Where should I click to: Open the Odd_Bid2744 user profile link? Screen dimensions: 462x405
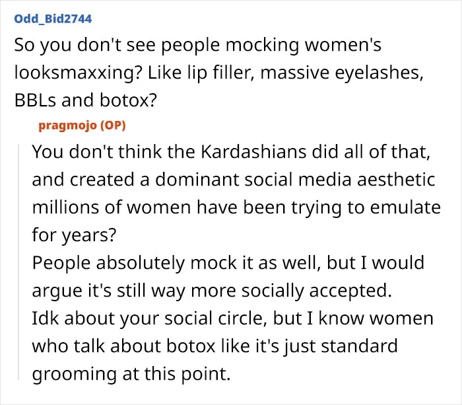53,19
